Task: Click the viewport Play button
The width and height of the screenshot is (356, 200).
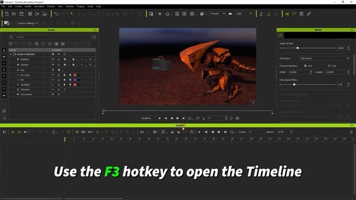Action: tap(160, 118)
